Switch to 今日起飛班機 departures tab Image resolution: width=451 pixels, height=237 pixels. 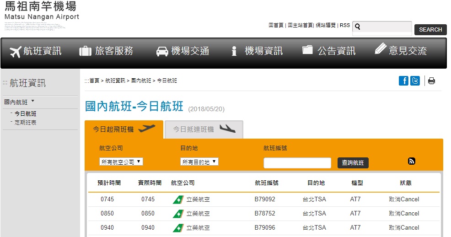[124, 129]
